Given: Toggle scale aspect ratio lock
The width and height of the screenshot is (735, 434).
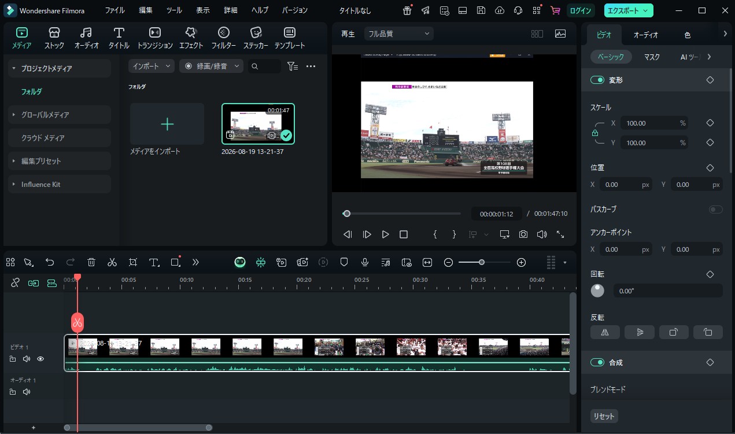Looking at the screenshot, I should (594, 133).
